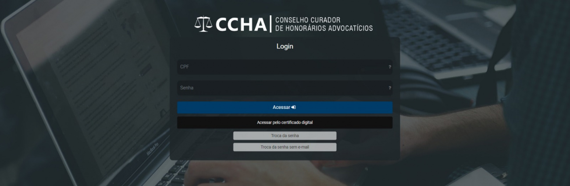Click the scales of justice logo icon
The image size is (570, 186).
[x=203, y=24]
